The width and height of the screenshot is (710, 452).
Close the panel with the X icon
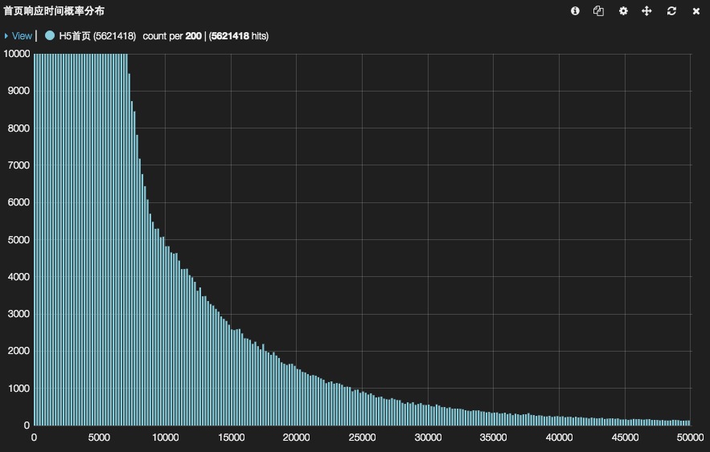coord(696,11)
